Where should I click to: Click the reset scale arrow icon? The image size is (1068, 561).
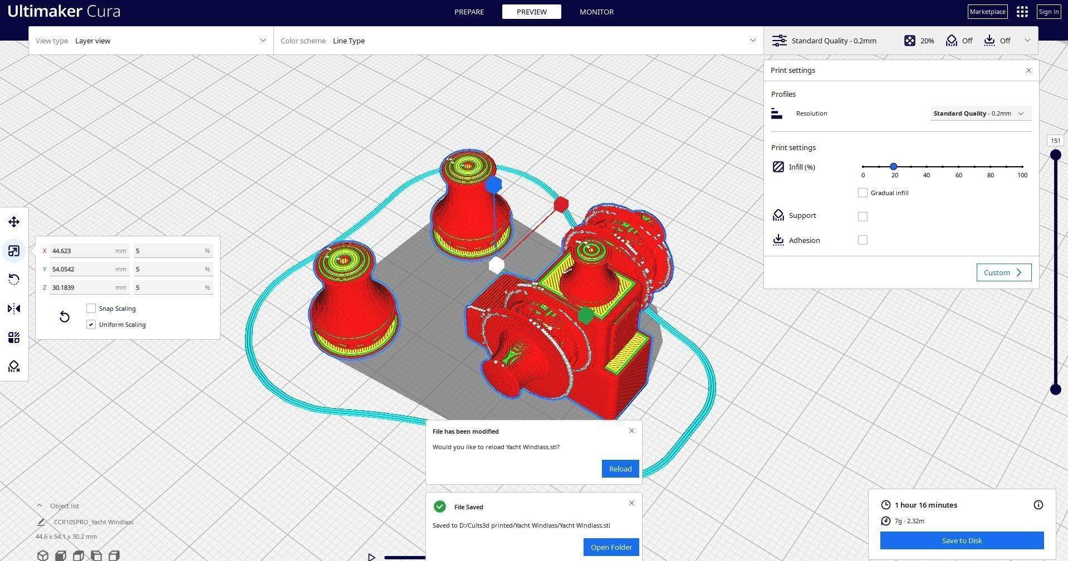(65, 316)
